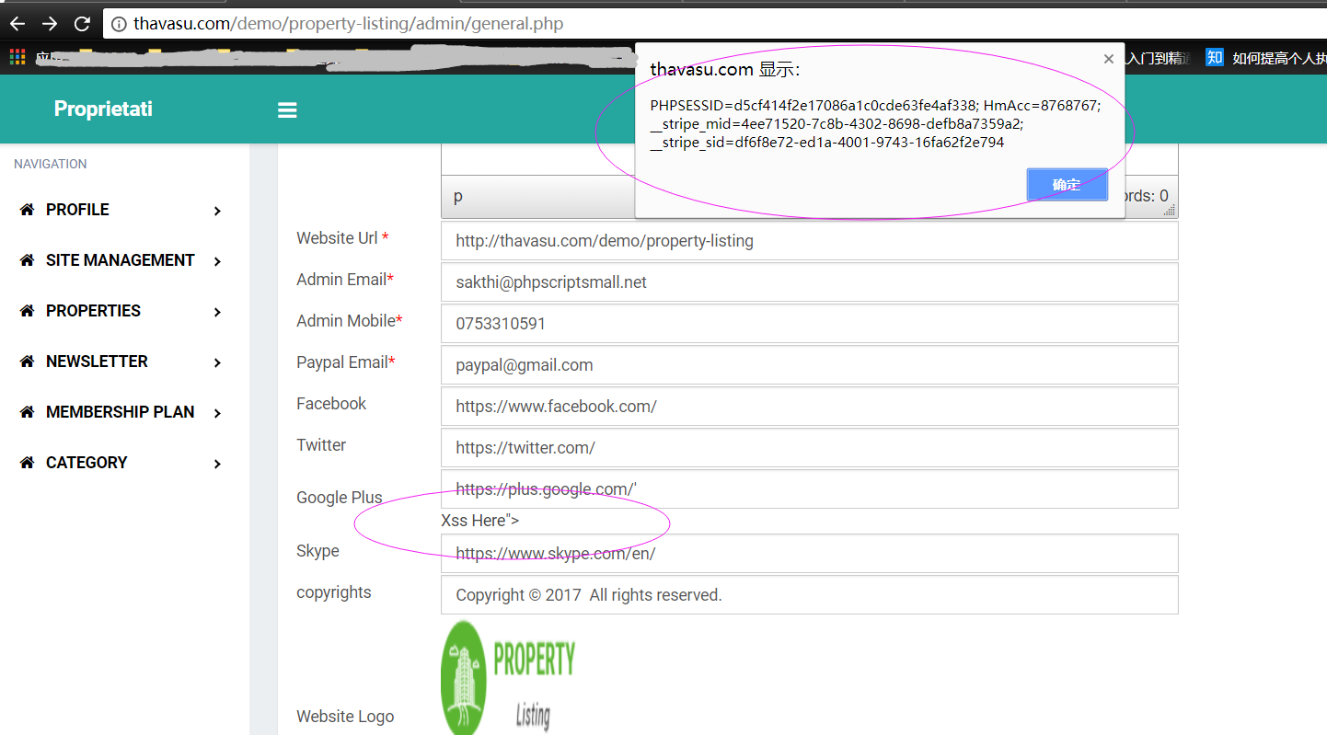Image resolution: width=1327 pixels, height=735 pixels.
Task: Open the PROPERTIES navigation item
Action: coord(124,311)
